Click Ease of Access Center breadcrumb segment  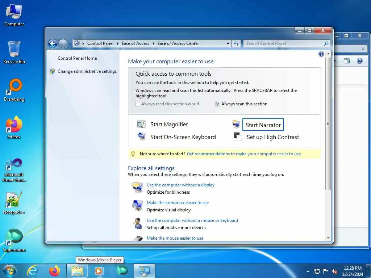[x=178, y=43]
